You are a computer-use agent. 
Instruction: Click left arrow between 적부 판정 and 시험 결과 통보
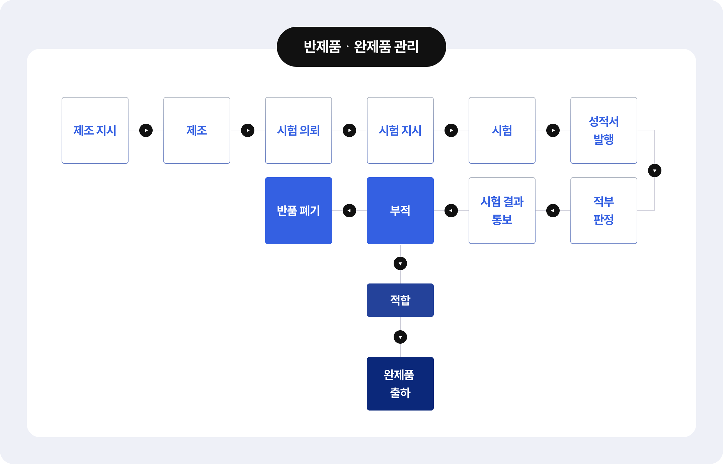[553, 211]
